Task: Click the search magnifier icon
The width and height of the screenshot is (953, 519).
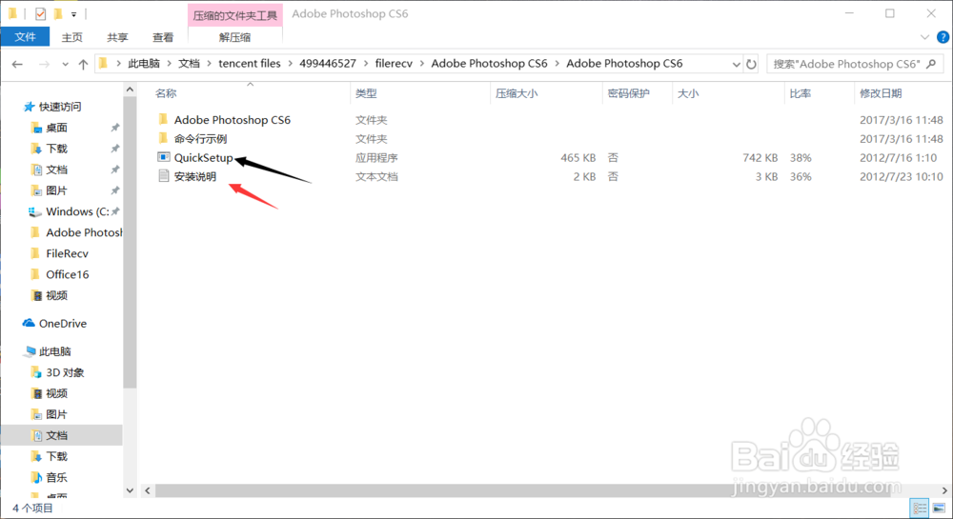Action: (x=931, y=64)
